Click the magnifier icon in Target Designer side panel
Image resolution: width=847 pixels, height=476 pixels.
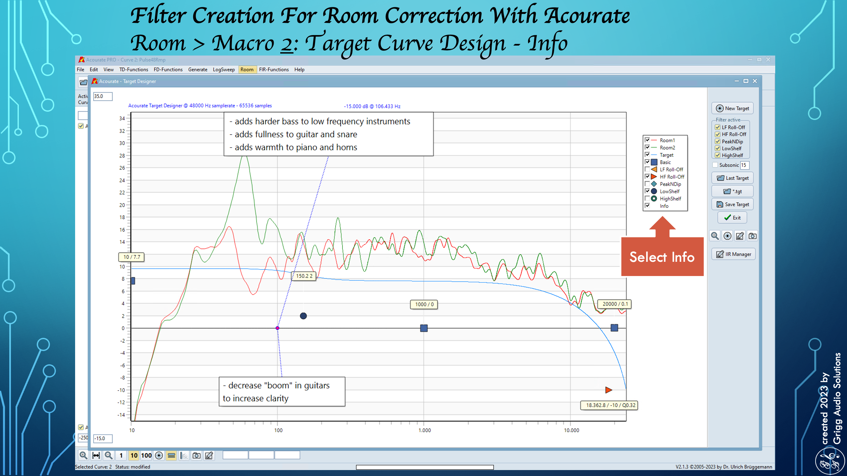715,236
